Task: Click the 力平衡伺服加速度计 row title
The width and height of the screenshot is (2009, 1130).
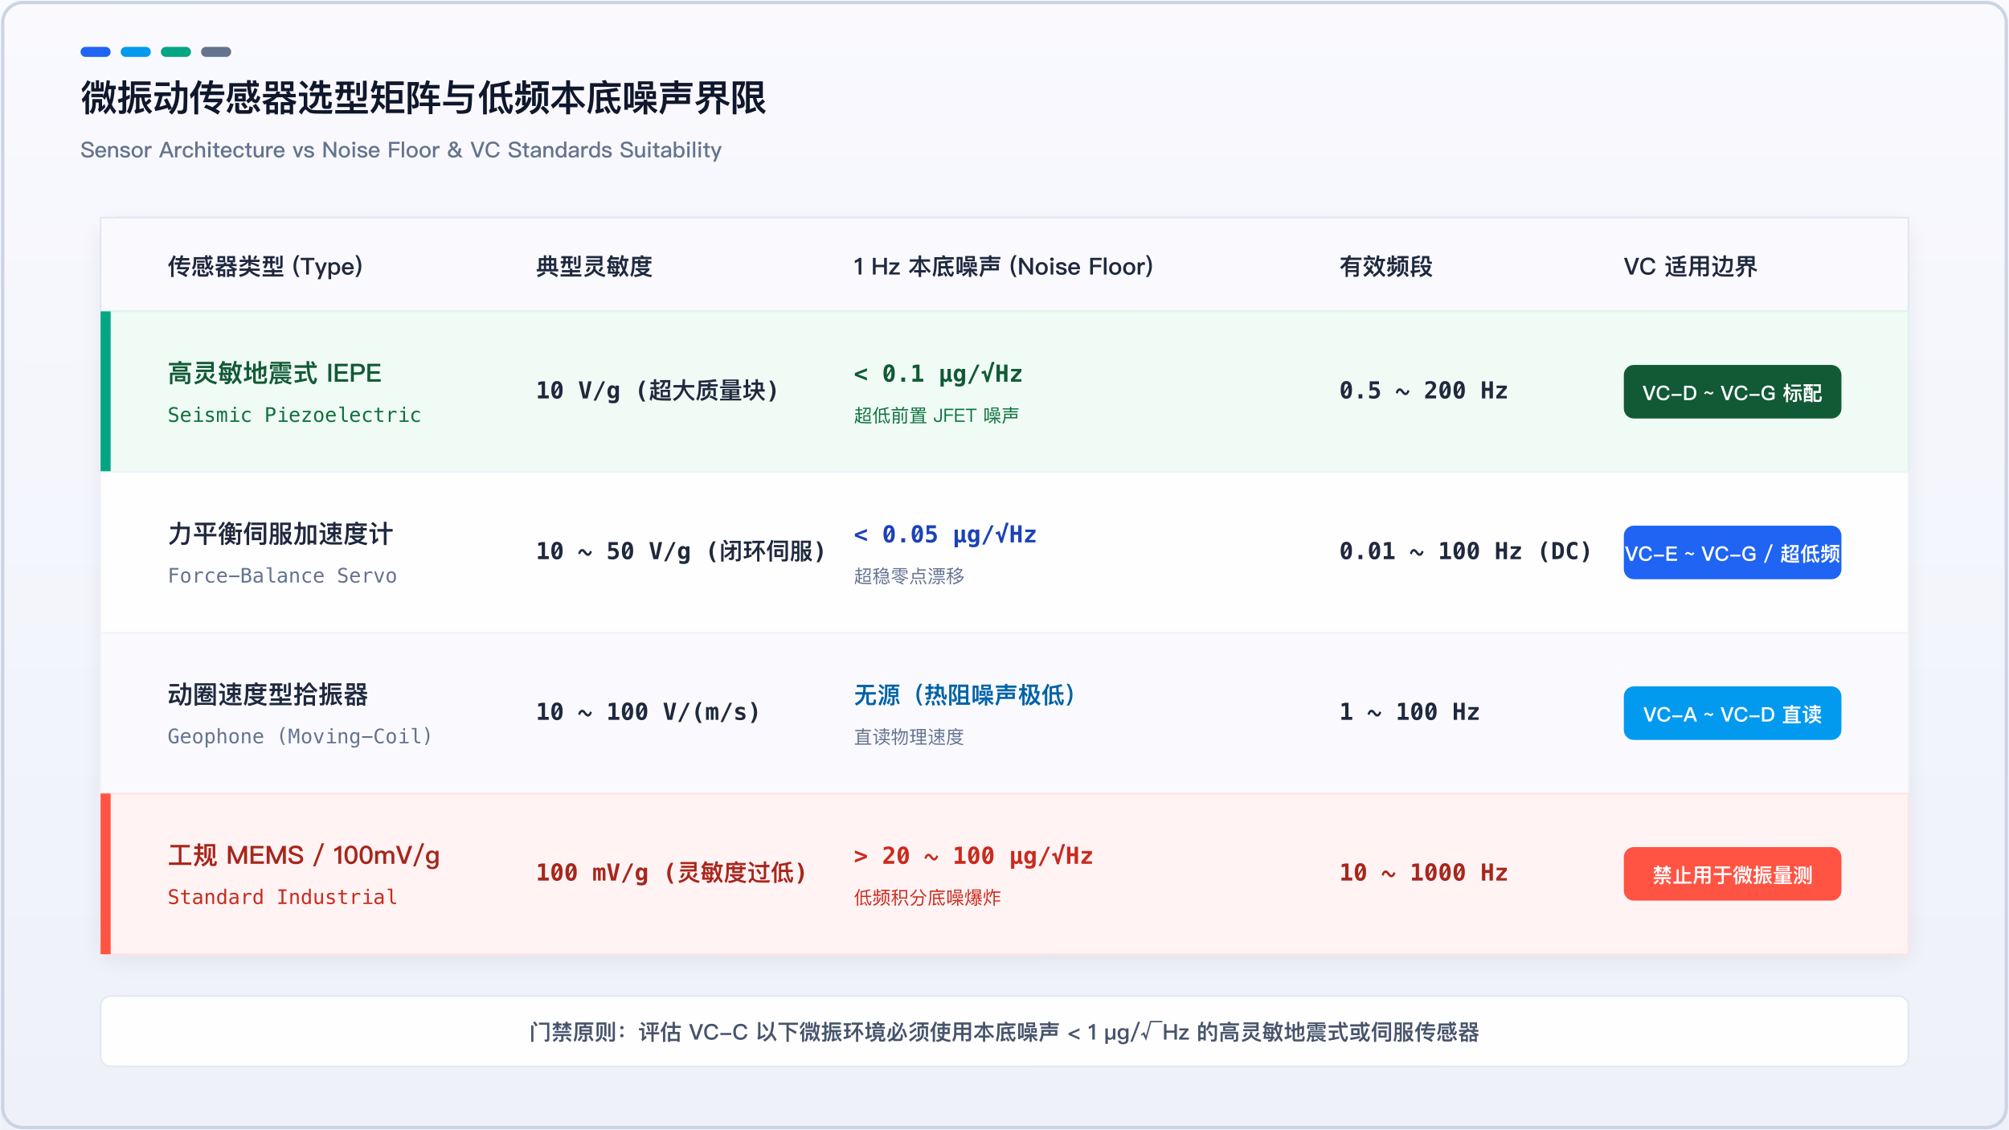Action: (x=280, y=534)
